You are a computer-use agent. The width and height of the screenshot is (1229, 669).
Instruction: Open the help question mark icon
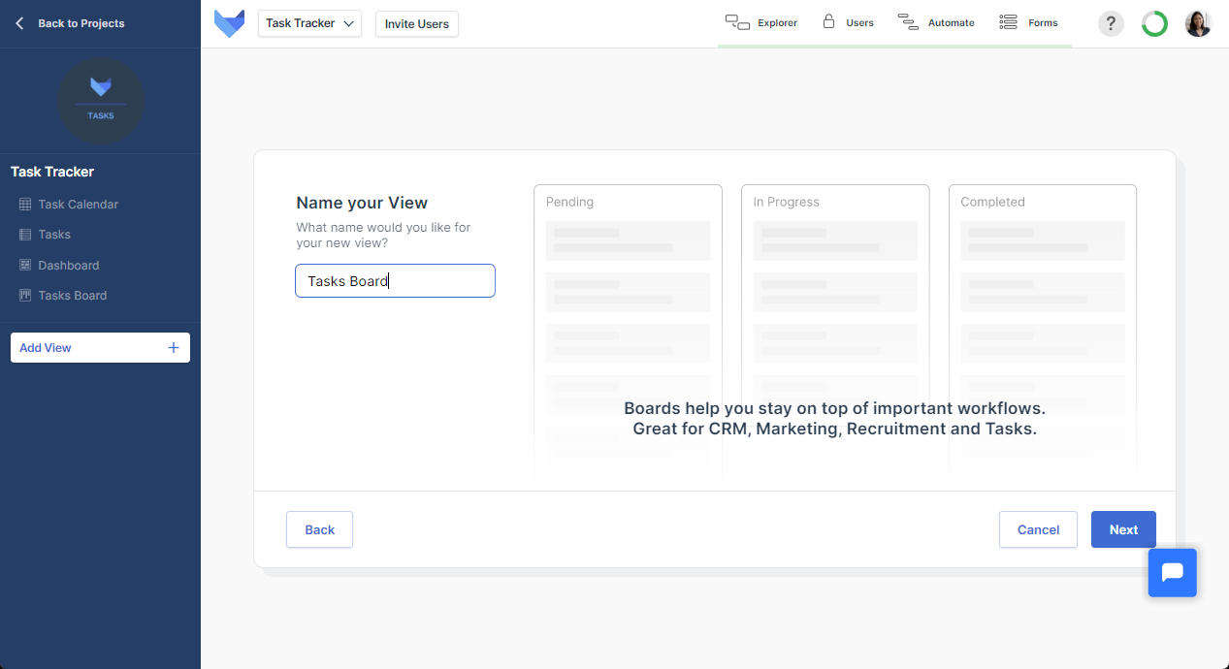point(1111,24)
